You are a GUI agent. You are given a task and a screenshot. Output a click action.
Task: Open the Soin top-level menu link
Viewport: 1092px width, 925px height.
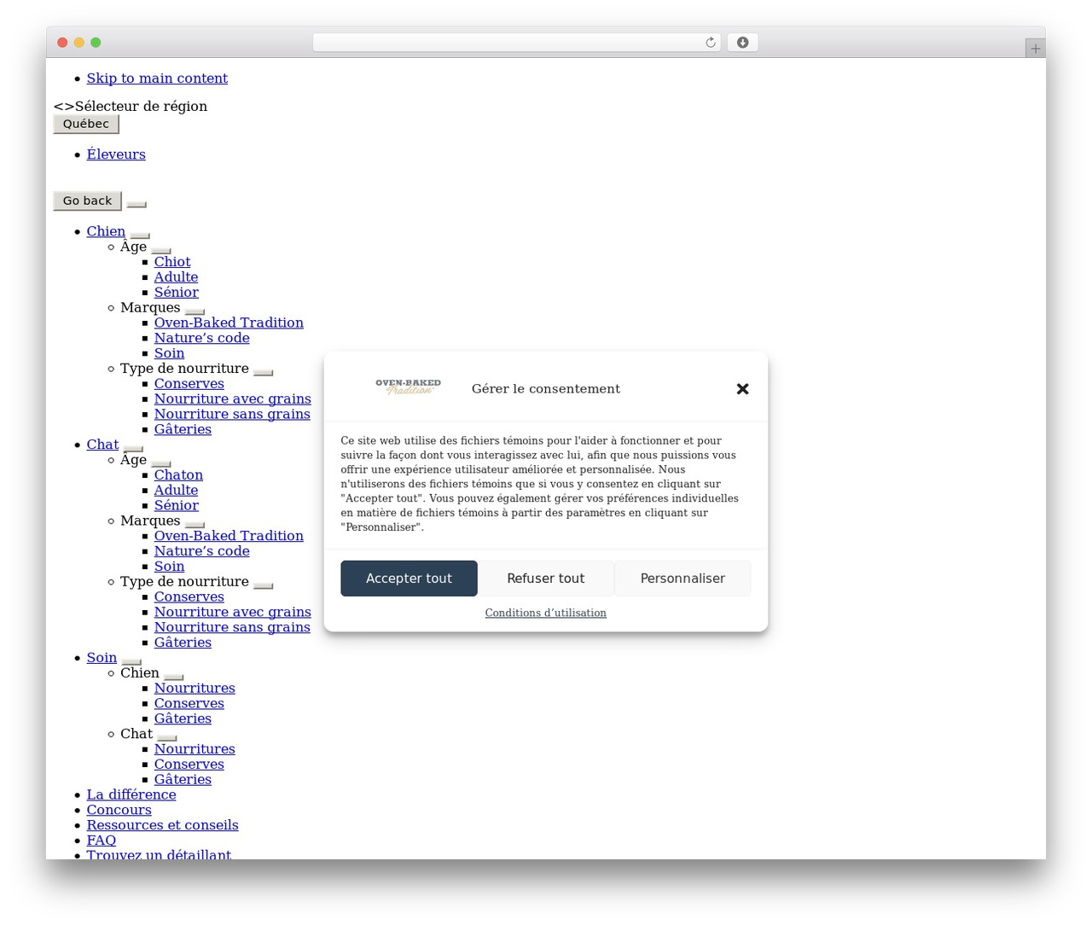[102, 658]
